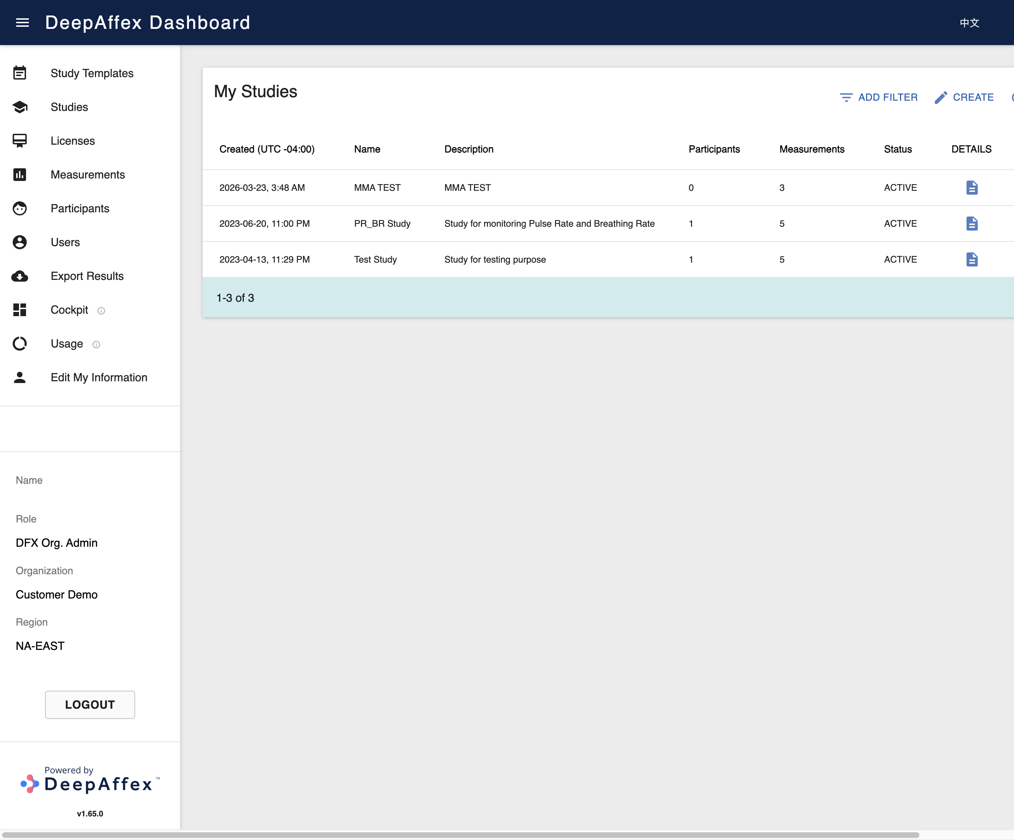Click the Measurements column header
Image resolution: width=1014 pixels, height=840 pixels.
pos(812,149)
